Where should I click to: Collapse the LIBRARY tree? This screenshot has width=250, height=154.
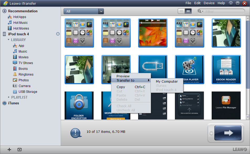9,40
